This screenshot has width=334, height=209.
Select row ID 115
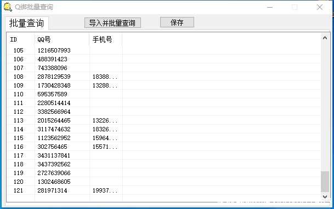click(x=19, y=138)
